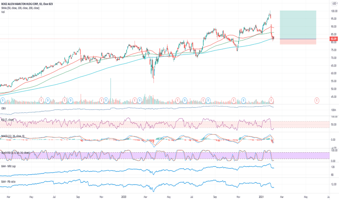Select the BAH - PB ratio label
The width and height of the screenshot is (339, 200).
pyautogui.click(x=8, y=181)
